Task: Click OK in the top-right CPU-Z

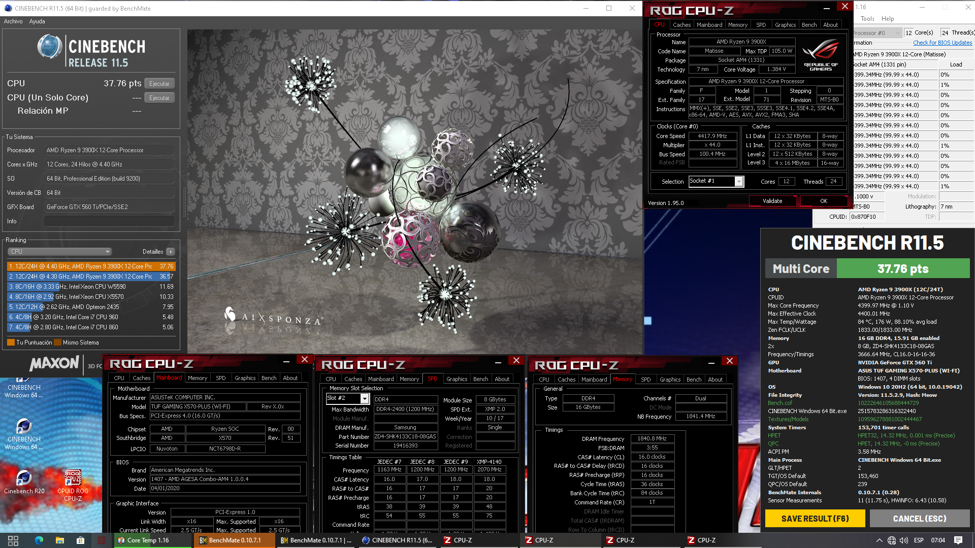Action: coord(824,201)
